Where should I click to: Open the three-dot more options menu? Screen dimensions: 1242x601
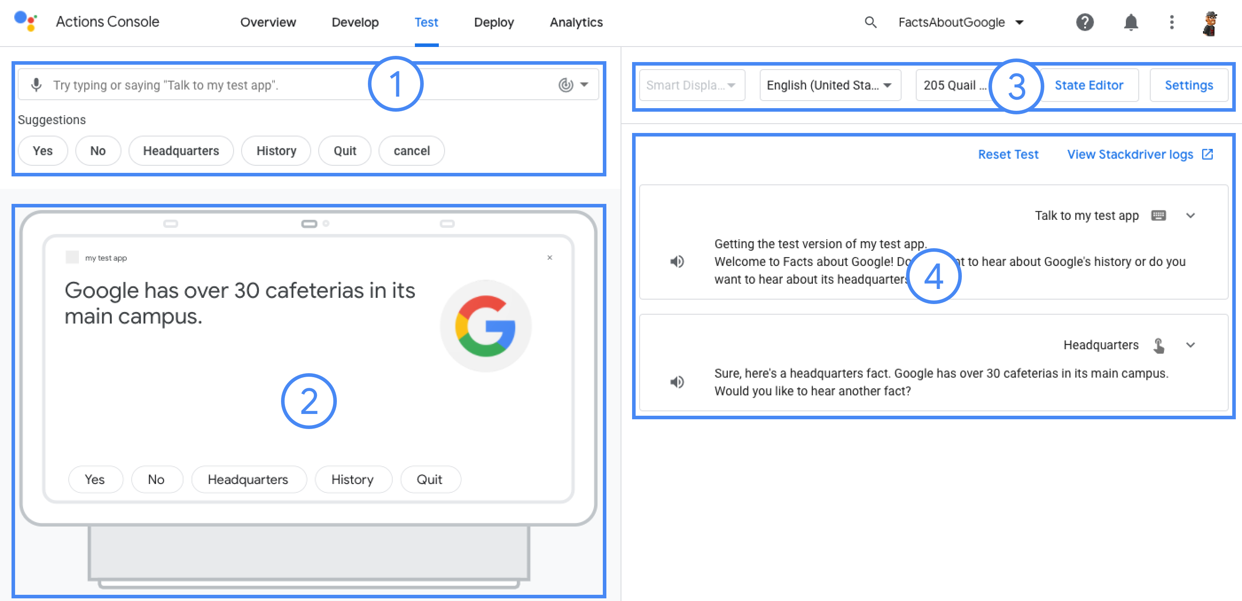pyautogui.click(x=1172, y=22)
